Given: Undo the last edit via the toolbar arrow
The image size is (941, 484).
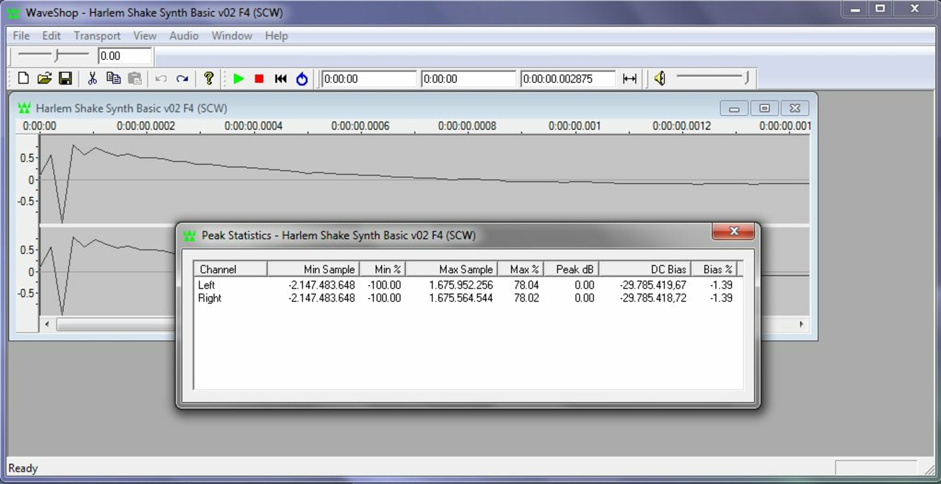Looking at the screenshot, I should click(161, 79).
